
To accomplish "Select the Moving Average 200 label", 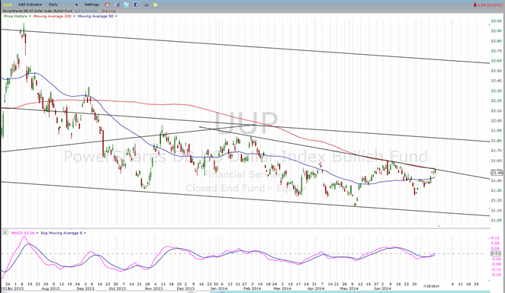I will click(x=53, y=16).
